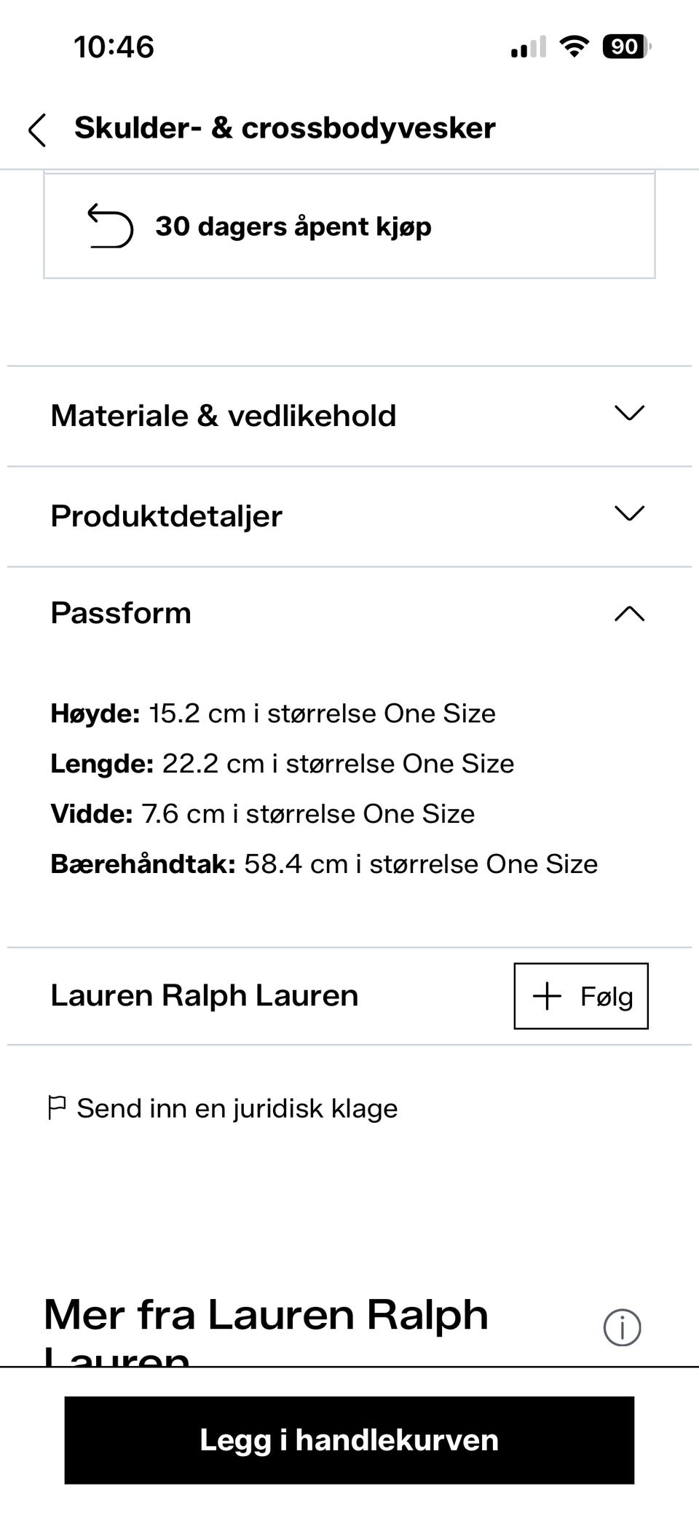Image resolution: width=699 pixels, height=1513 pixels.
Task: Tap the clock time in status bar
Action: [x=114, y=47]
